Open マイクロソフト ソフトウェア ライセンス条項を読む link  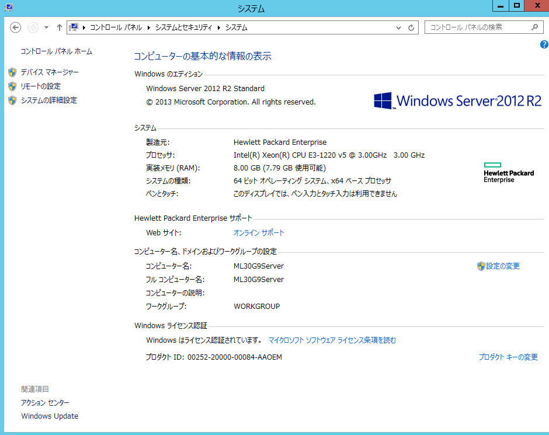(332, 340)
